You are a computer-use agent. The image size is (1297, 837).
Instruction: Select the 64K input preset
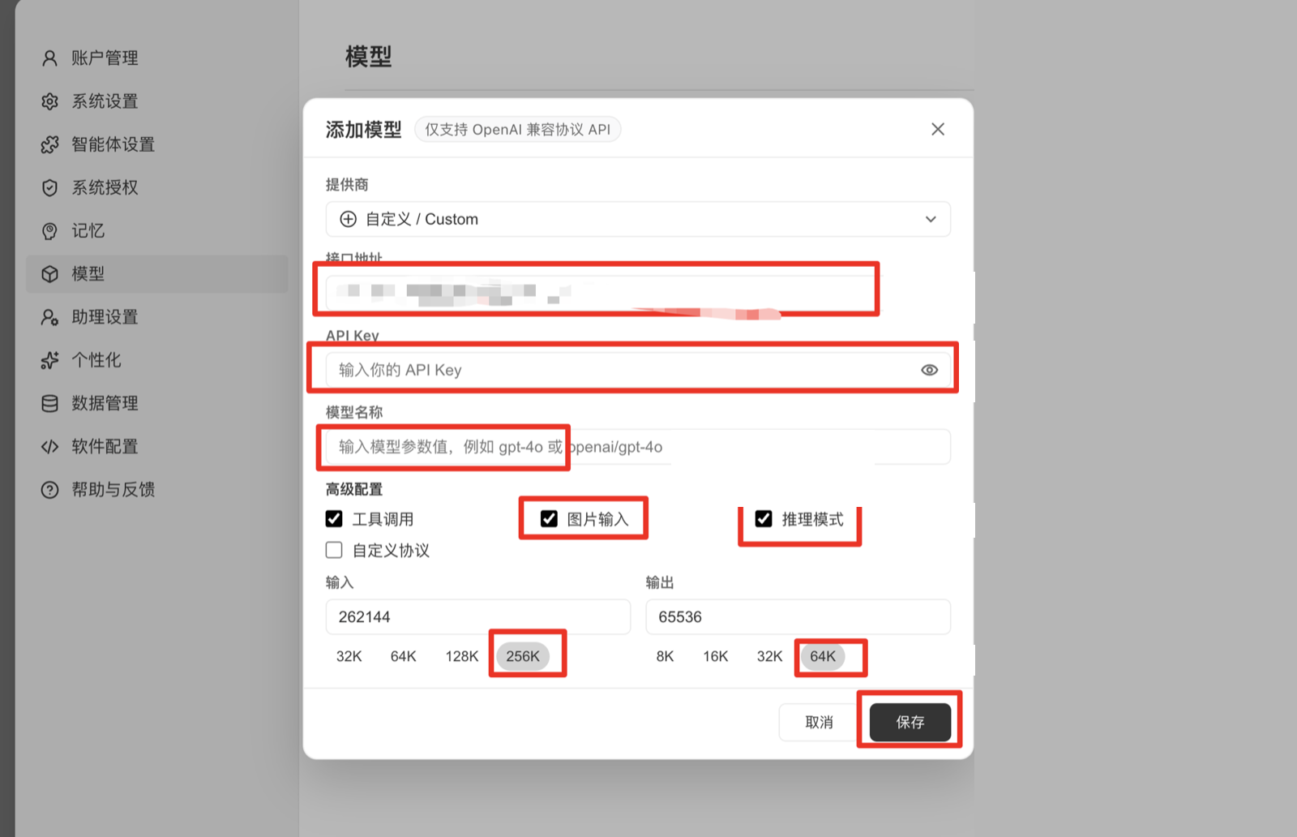click(x=403, y=656)
